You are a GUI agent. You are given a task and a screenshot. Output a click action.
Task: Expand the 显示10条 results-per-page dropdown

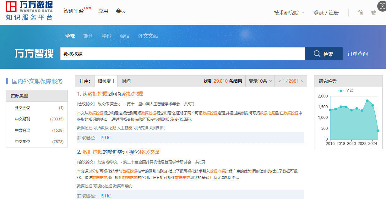tap(260, 81)
